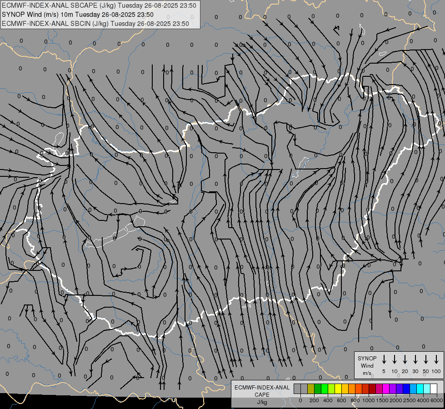Click the 200 value on CAPE scale
The image size is (445, 409).
314,400
